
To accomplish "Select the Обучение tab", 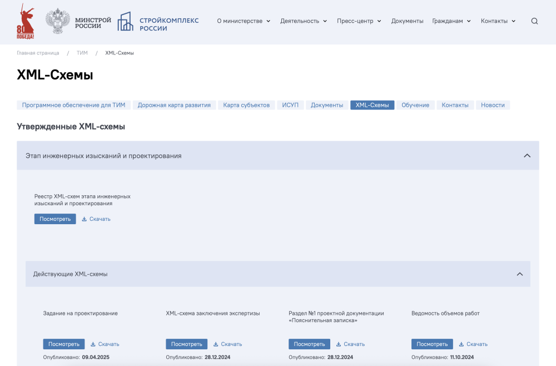I will coord(416,105).
